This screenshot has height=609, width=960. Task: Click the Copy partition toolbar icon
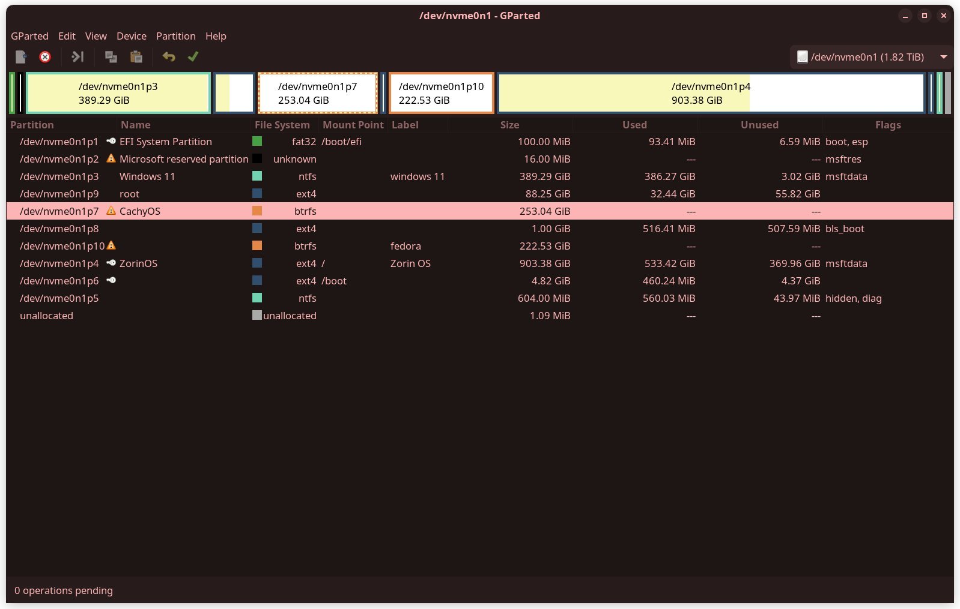click(x=111, y=57)
